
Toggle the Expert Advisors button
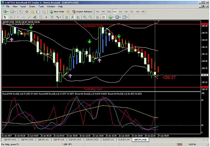click(x=82, y=12)
